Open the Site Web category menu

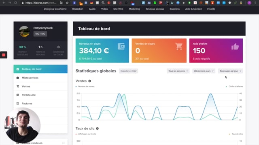tap(118, 9)
